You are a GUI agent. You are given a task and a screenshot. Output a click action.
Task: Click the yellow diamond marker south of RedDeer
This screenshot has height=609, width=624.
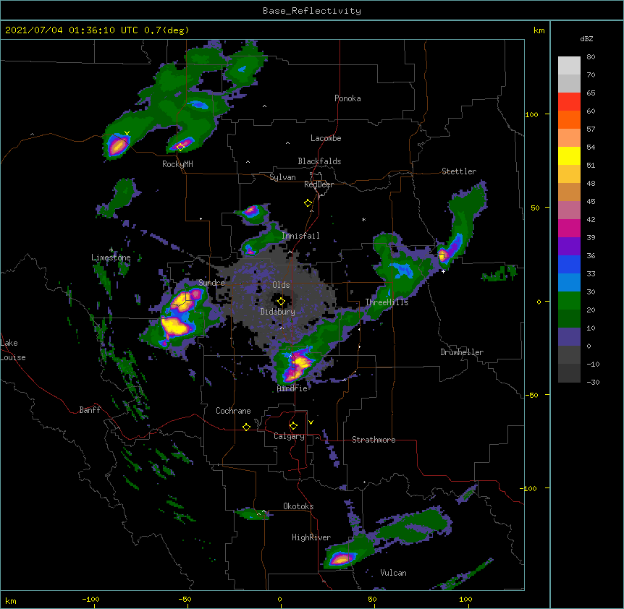[x=308, y=203]
